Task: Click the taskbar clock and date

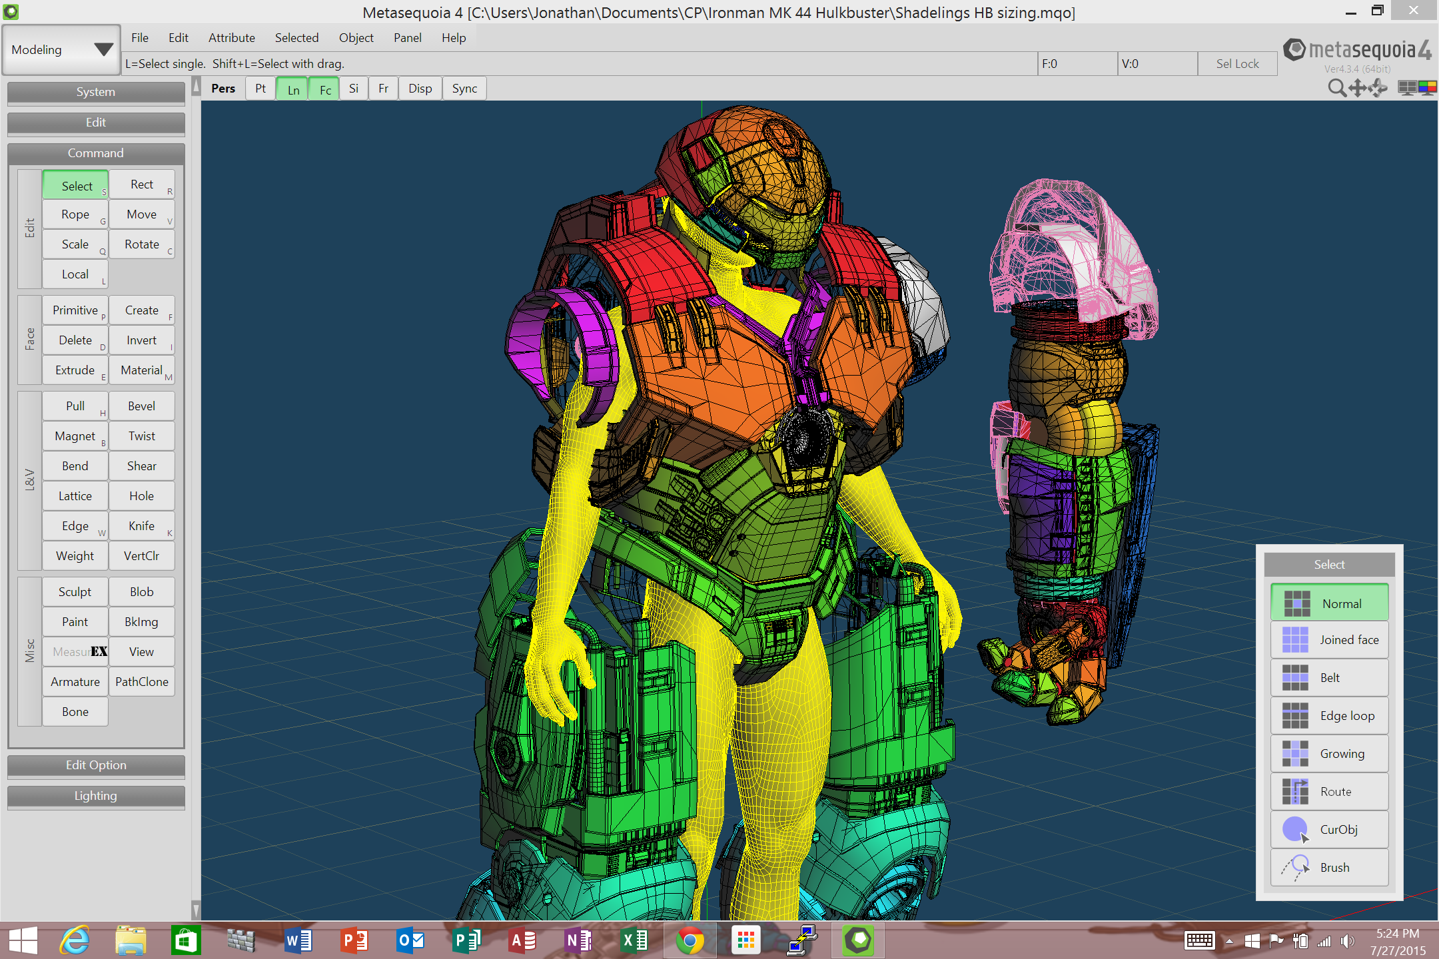Action: click(x=1398, y=942)
